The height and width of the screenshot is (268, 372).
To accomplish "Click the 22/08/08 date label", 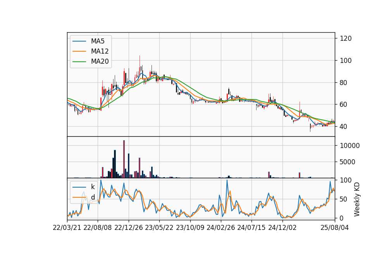I will tap(98, 228).
